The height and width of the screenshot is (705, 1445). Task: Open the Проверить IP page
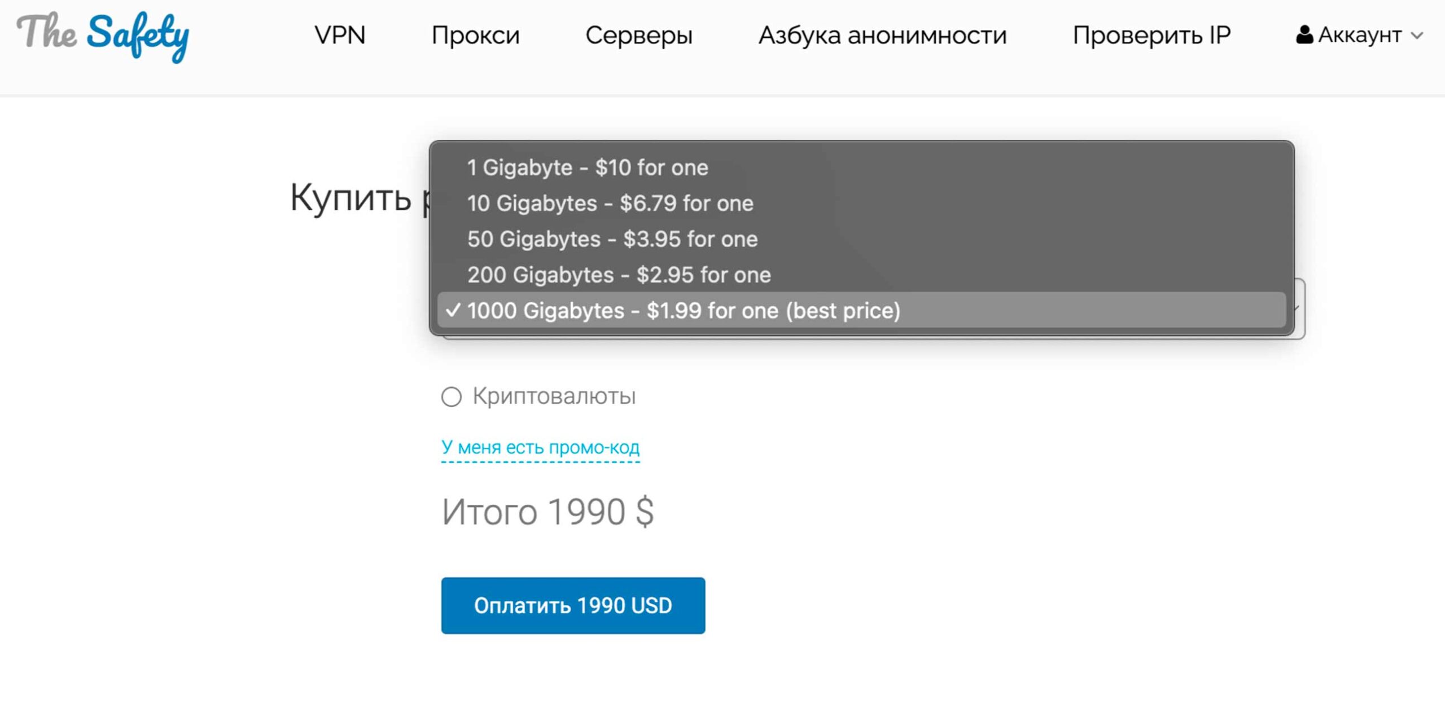pos(1151,36)
